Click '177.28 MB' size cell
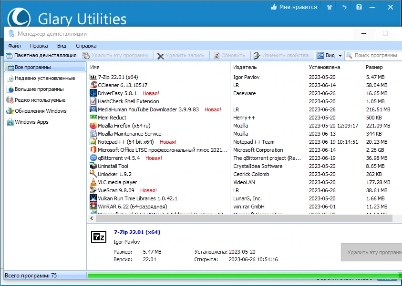Viewport: 402px width, 286px height. click(x=378, y=182)
